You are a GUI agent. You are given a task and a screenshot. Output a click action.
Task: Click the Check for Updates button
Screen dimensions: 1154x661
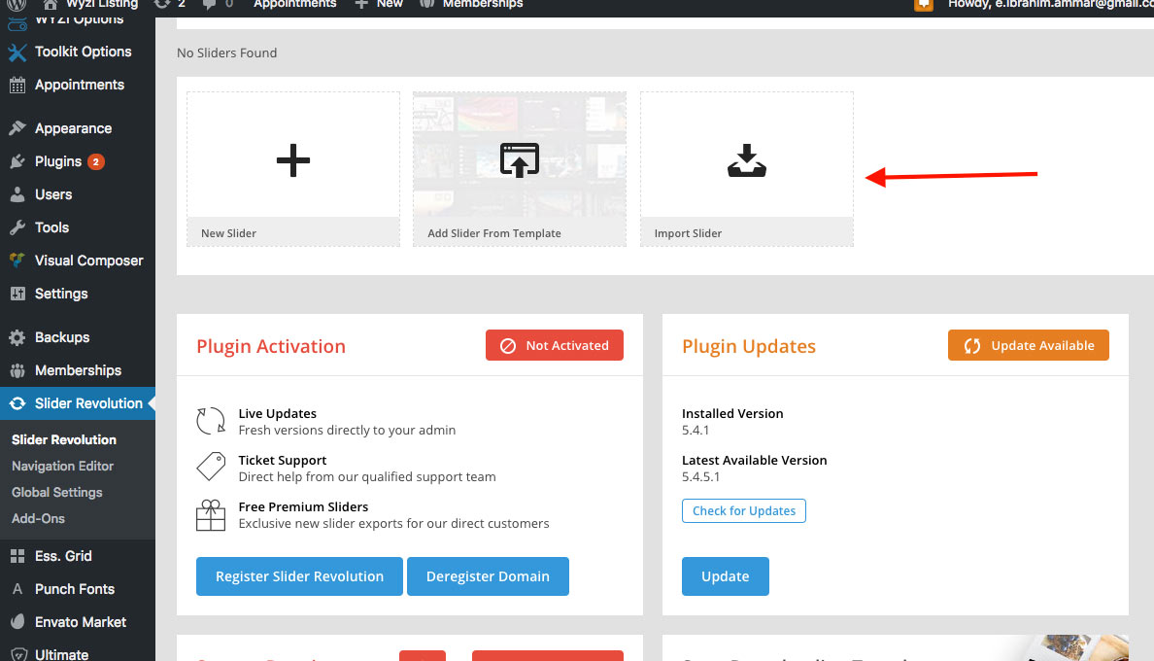[x=744, y=511]
